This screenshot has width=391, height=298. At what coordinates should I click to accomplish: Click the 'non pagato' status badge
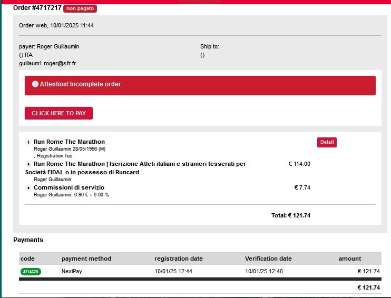[x=80, y=8]
